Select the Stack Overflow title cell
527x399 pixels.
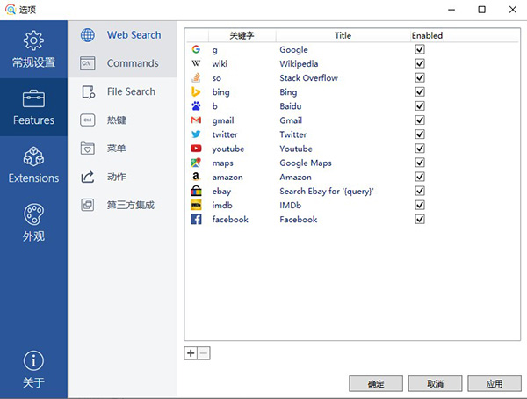point(310,78)
